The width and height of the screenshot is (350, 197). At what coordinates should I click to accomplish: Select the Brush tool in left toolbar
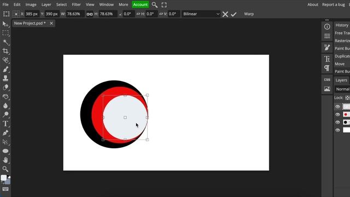coord(5,69)
